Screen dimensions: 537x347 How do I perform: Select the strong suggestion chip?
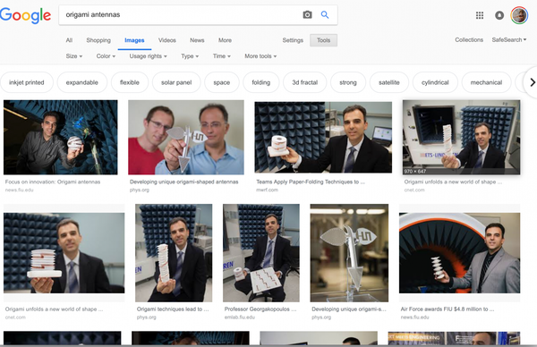tap(348, 82)
